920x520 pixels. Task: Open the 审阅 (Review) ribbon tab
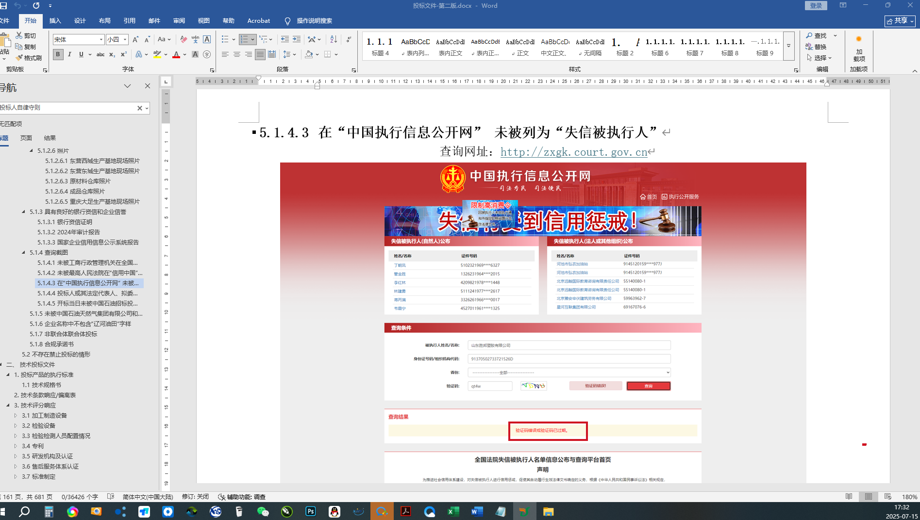click(x=179, y=21)
